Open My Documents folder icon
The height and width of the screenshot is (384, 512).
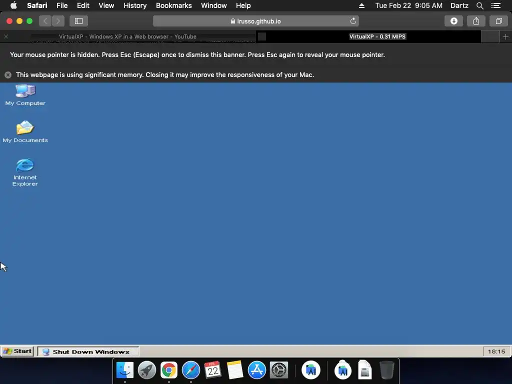25,131
